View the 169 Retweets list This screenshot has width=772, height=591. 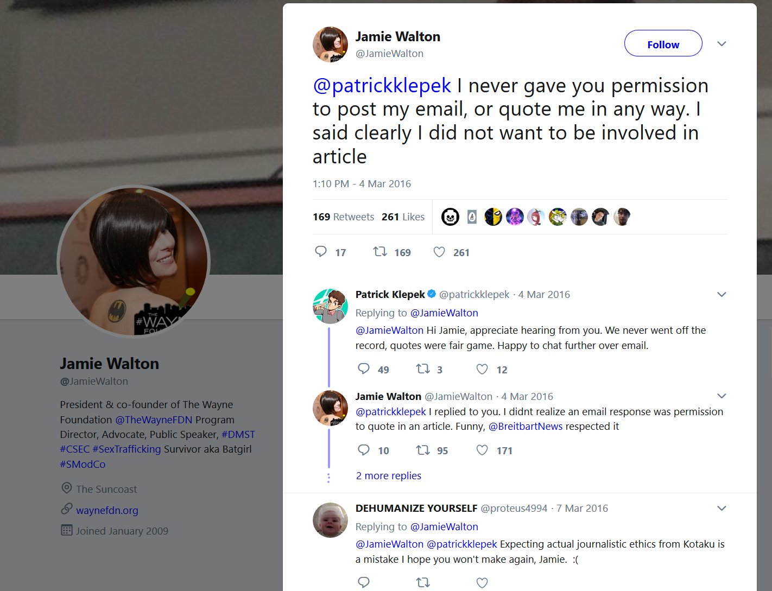tap(343, 217)
